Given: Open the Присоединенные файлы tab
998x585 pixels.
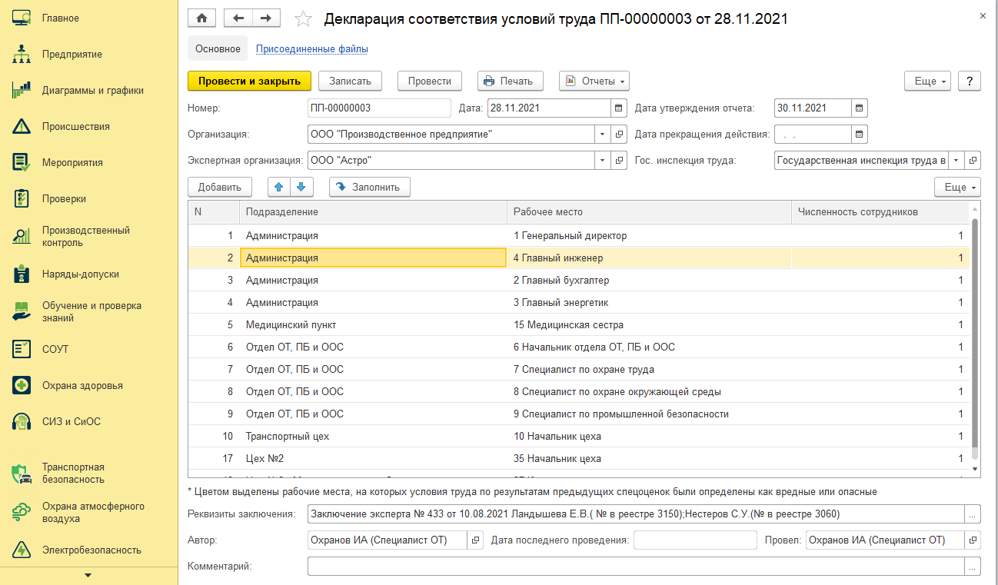Looking at the screenshot, I should coord(312,49).
